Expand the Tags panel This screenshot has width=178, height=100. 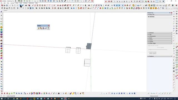coord(160,34)
